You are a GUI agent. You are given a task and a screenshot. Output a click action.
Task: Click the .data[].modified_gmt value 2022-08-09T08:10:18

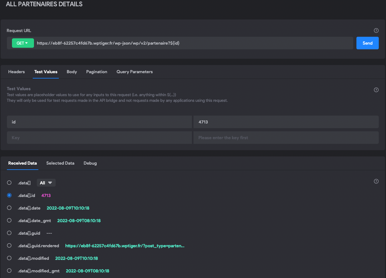[87, 271]
